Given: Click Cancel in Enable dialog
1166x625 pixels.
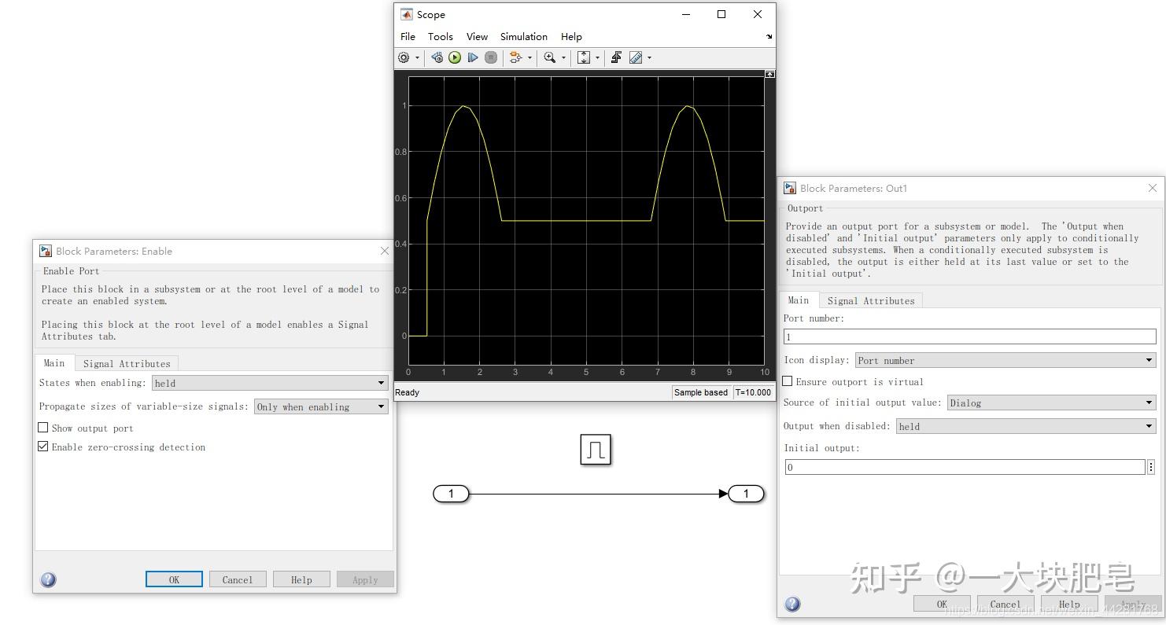Looking at the screenshot, I should pos(238,579).
